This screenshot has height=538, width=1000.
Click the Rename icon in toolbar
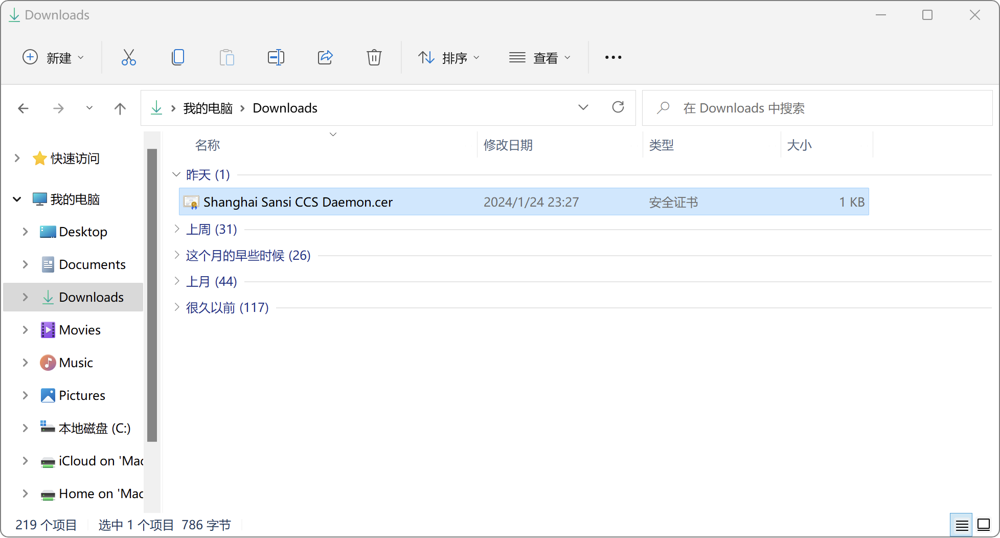pyautogui.click(x=276, y=57)
